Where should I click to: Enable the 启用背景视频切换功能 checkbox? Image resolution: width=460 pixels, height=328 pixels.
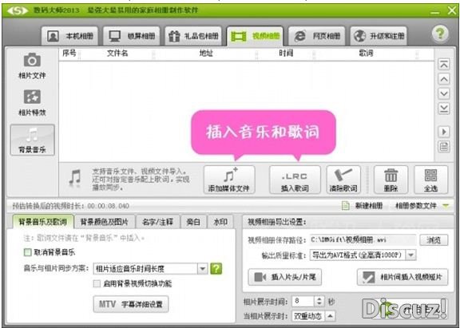tap(97, 283)
